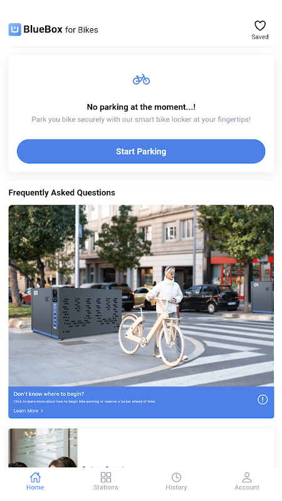The image size is (282, 501).
Task: Tap the "Park you bike securely" description text
Action: click(141, 120)
